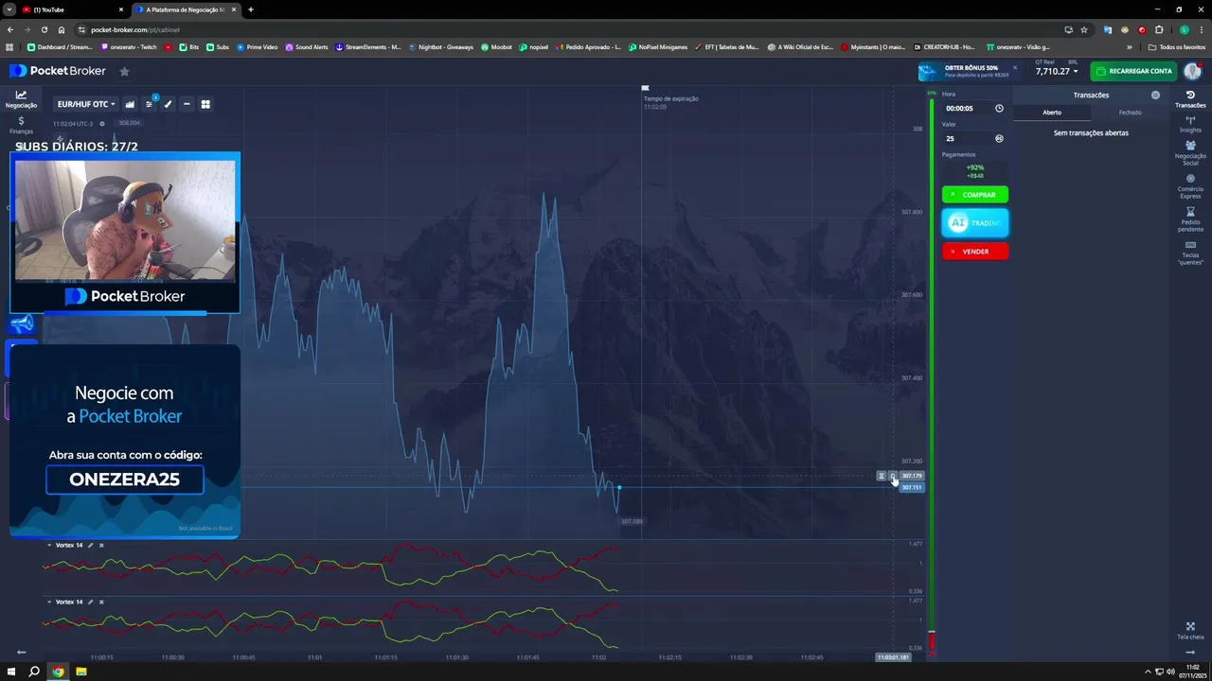Click the Pocket Broker logo

tap(58, 71)
